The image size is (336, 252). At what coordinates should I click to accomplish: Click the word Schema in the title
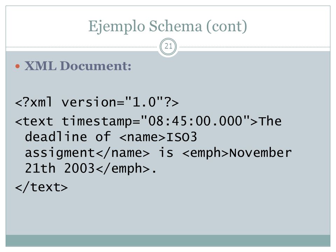tap(175, 26)
